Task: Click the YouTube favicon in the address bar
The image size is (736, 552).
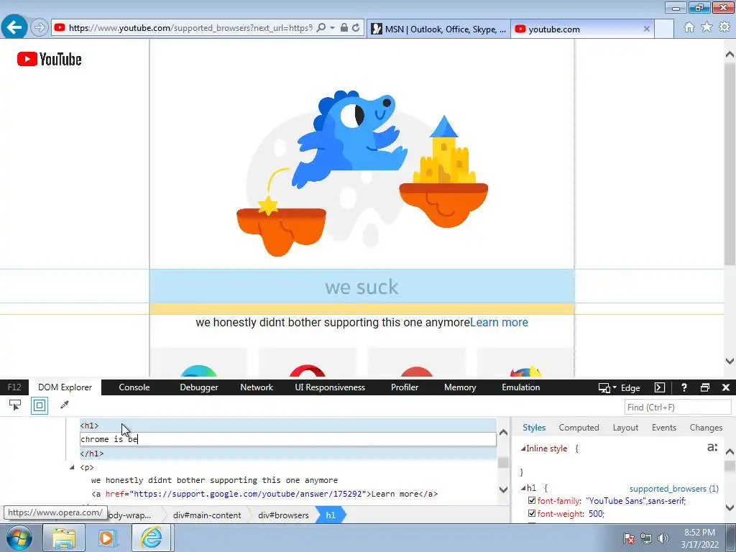Action: tap(60, 28)
